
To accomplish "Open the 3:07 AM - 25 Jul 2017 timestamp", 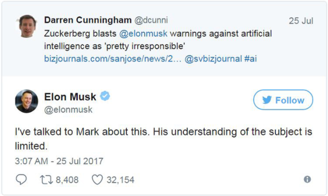I will tap(59, 161).
